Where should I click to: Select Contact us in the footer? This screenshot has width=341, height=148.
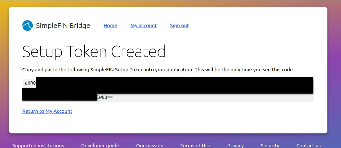(308, 145)
